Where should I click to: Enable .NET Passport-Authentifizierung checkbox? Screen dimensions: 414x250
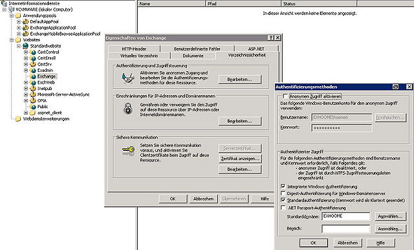pos(283,207)
